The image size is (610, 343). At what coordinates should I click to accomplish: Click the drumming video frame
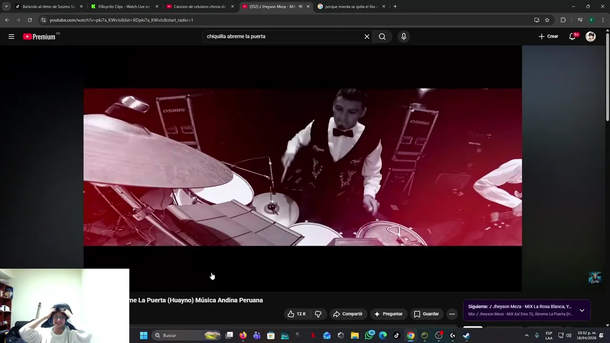pos(303,167)
